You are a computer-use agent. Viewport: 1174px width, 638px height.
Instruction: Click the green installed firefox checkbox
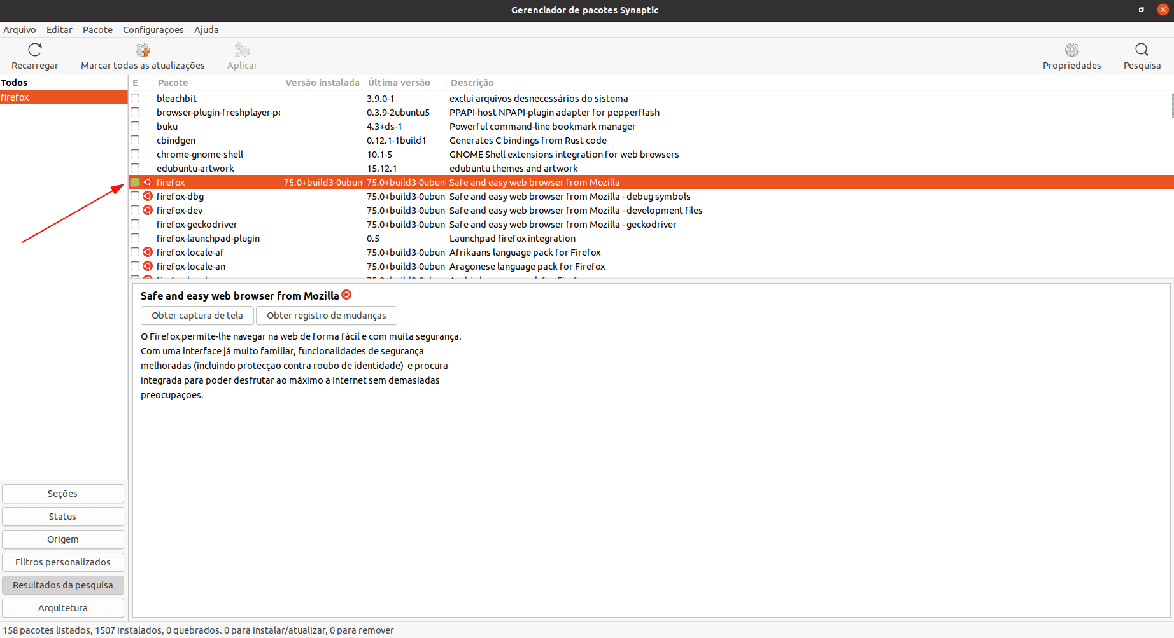135,182
